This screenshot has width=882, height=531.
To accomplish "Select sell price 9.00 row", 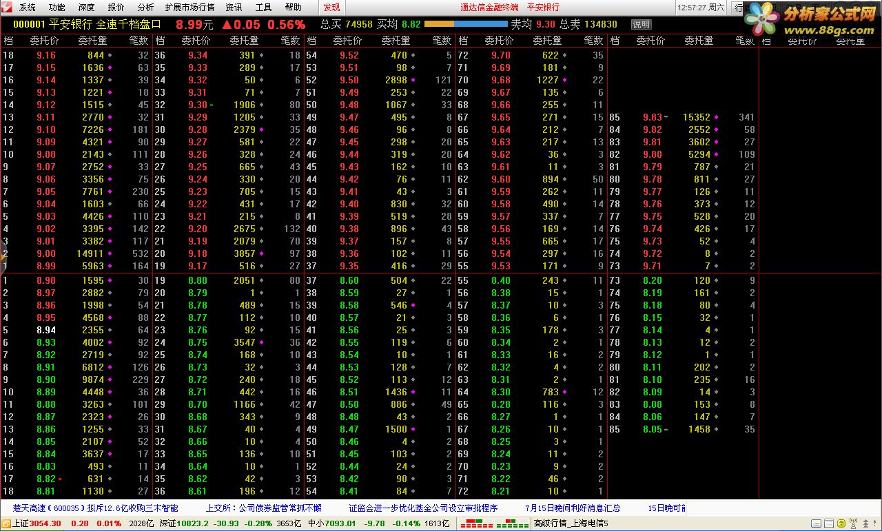I will coord(45,253).
